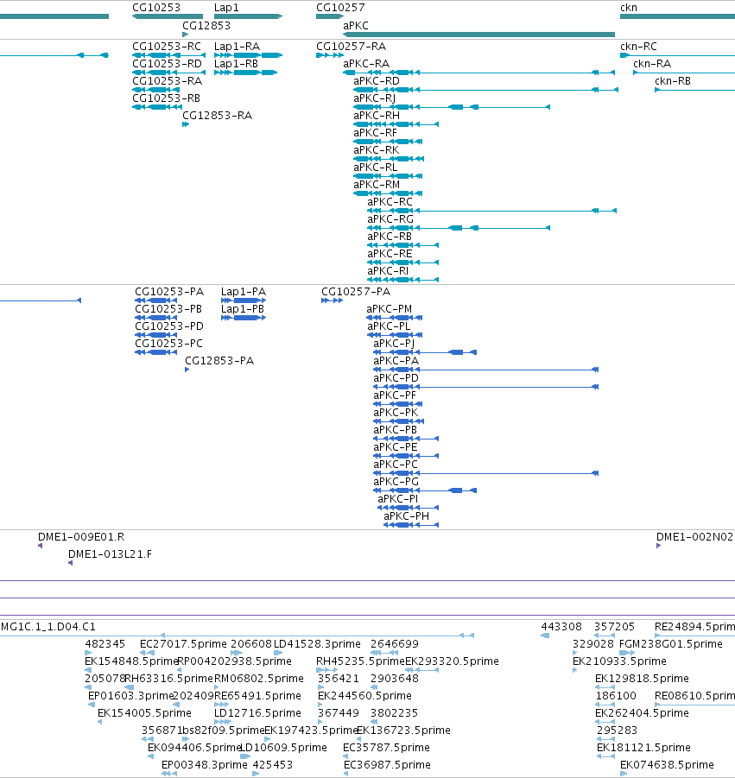
Task: Select the EC27017.5prime EST label
Action: coord(183,643)
